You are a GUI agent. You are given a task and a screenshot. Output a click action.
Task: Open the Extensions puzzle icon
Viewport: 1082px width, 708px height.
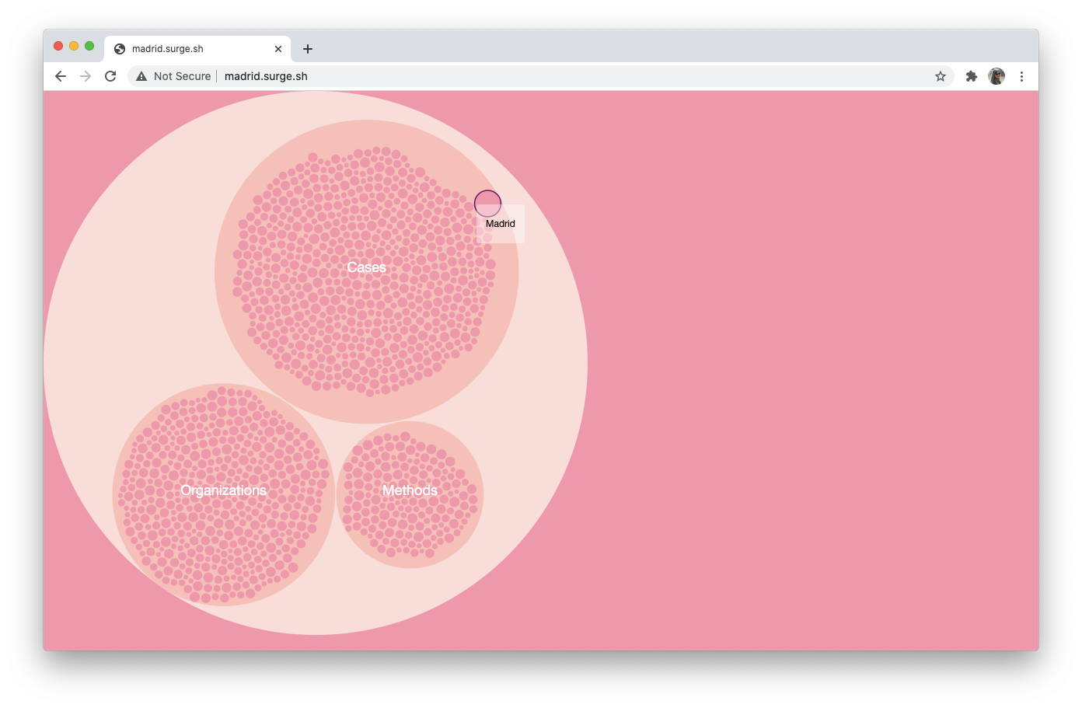click(972, 76)
